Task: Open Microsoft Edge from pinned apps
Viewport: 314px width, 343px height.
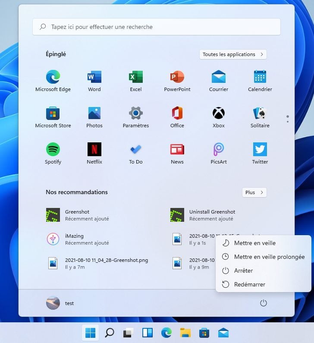Action: (53, 81)
